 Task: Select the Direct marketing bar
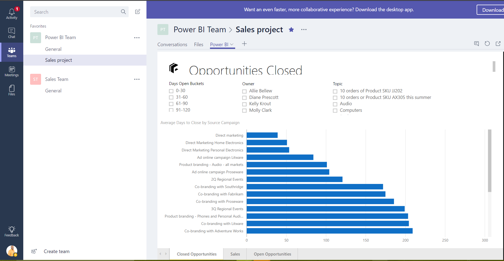[262, 135]
